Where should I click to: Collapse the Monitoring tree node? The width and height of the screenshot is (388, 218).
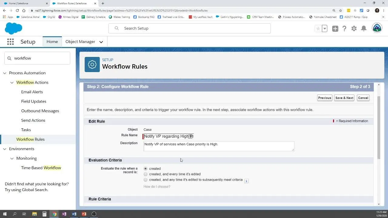pos(12,158)
